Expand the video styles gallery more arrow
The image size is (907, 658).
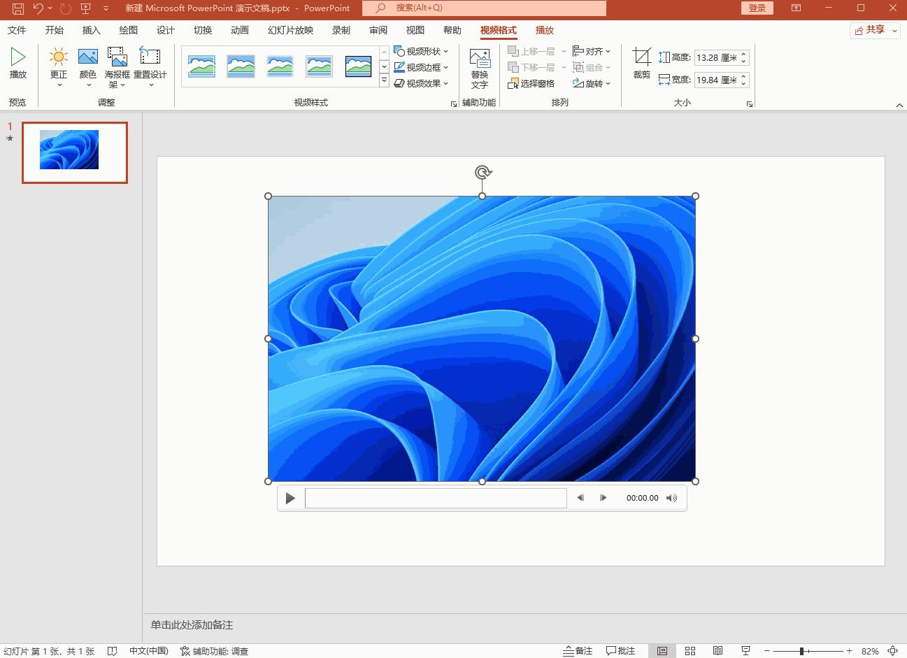click(x=384, y=81)
